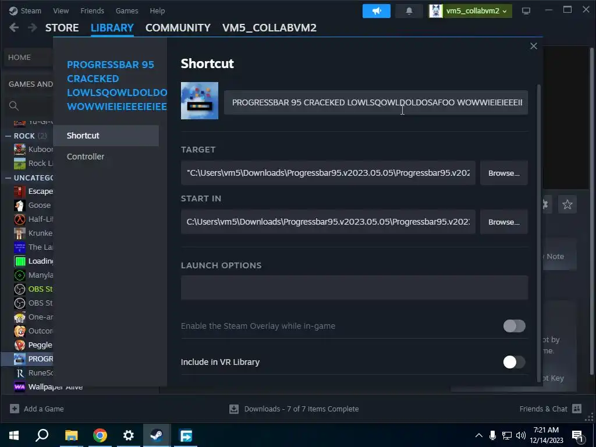Click the Start In path field
The height and width of the screenshot is (447, 596).
pyautogui.click(x=328, y=222)
